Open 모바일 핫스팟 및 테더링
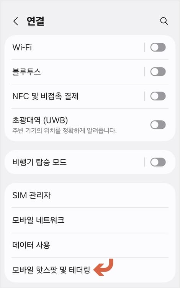Image resolution: width=180 pixels, height=288 pixels. [x=90, y=270]
